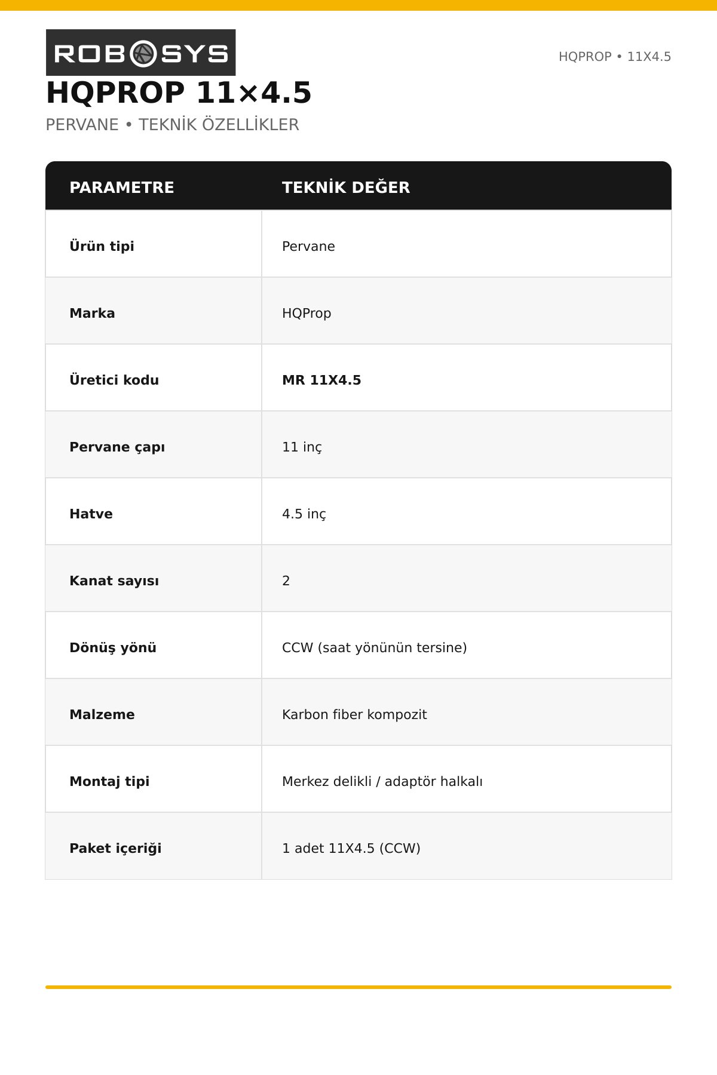Click the Pervane value cell
The image size is (717, 1075).
tap(308, 247)
